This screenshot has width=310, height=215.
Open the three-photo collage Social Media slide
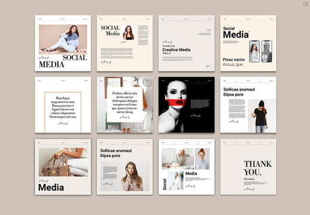point(186,167)
